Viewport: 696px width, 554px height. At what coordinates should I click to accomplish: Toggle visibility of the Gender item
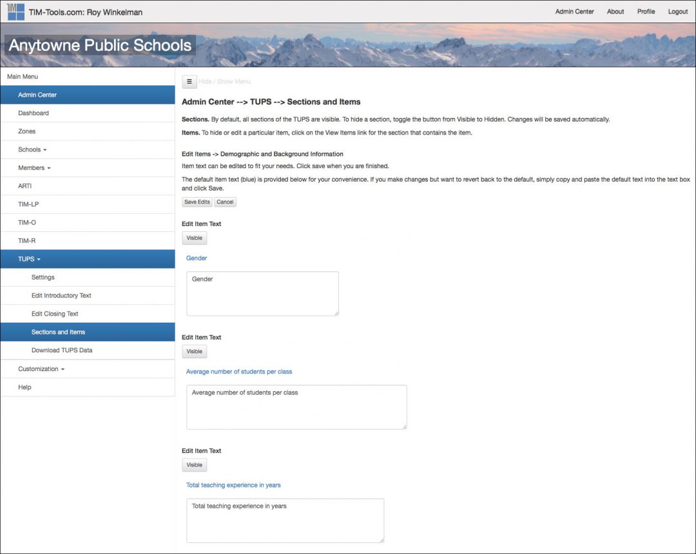pyautogui.click(x=194, y=238)
